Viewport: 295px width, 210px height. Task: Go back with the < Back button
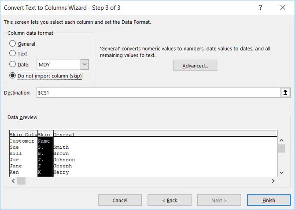(x=170, y=200)
